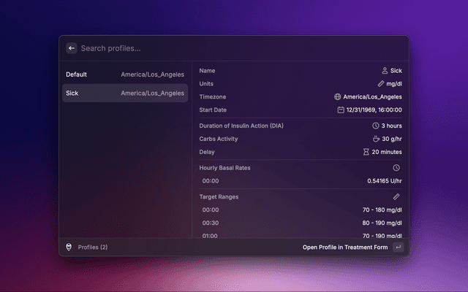Click the ruler icon in Target Ranges header
This screenshot has width=468, height=292.
[x=396, y=197]
